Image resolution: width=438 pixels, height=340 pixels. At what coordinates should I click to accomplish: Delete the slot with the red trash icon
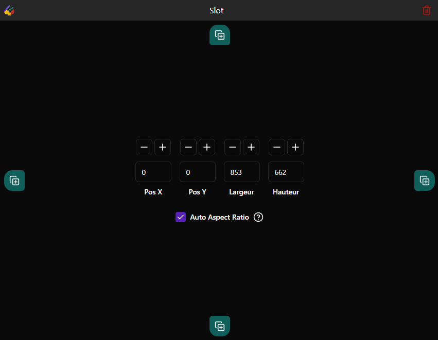[x=426, y=10]
